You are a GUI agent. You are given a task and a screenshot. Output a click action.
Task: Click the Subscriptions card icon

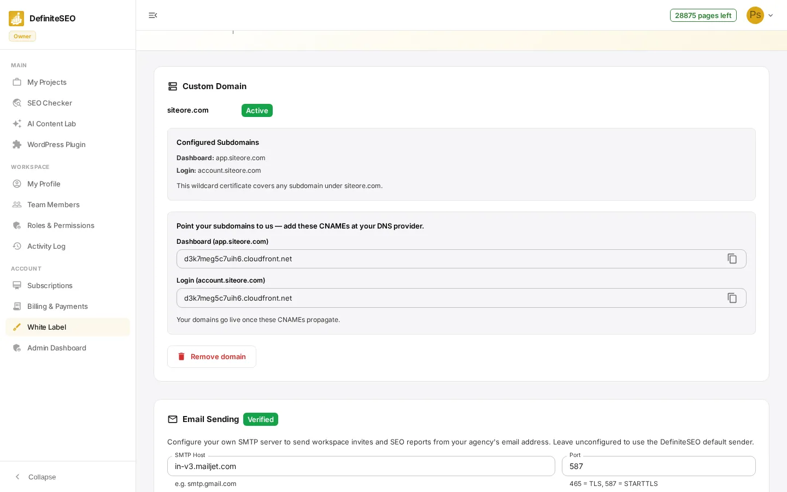[17, 285]
